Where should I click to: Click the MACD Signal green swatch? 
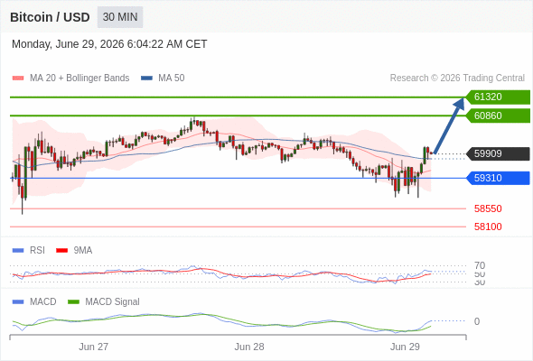pyautogui.click(x=73, y=302)
